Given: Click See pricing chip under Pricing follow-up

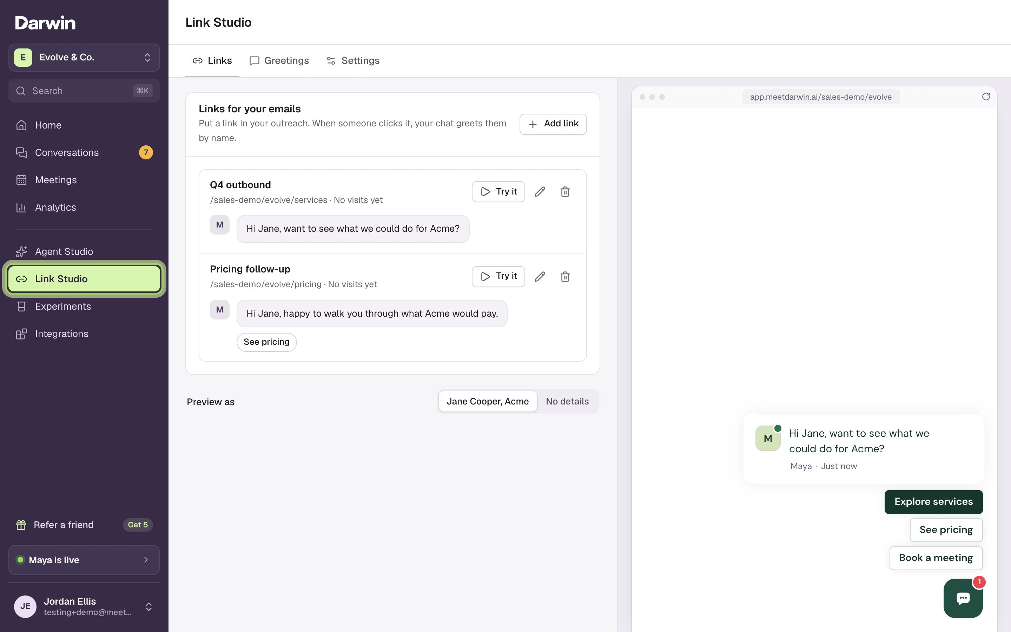Looking at the screenshot, I should [x=266, y=342].
